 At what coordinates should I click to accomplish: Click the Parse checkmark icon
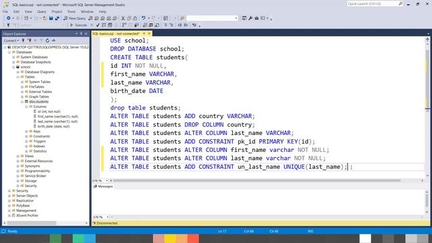[x=97, y=25]
